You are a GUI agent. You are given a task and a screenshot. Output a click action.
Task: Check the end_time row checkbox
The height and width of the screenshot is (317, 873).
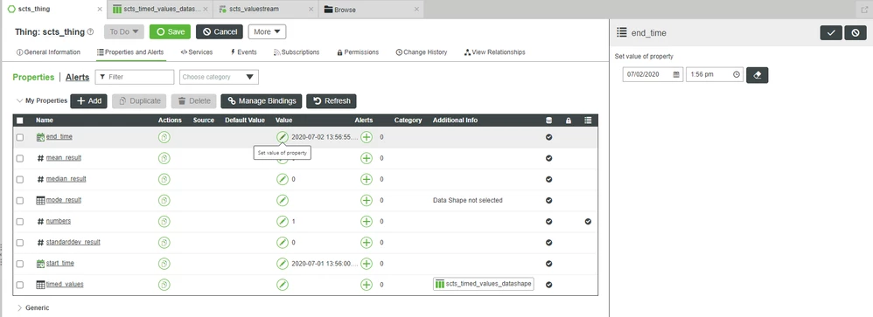point(20,137)
